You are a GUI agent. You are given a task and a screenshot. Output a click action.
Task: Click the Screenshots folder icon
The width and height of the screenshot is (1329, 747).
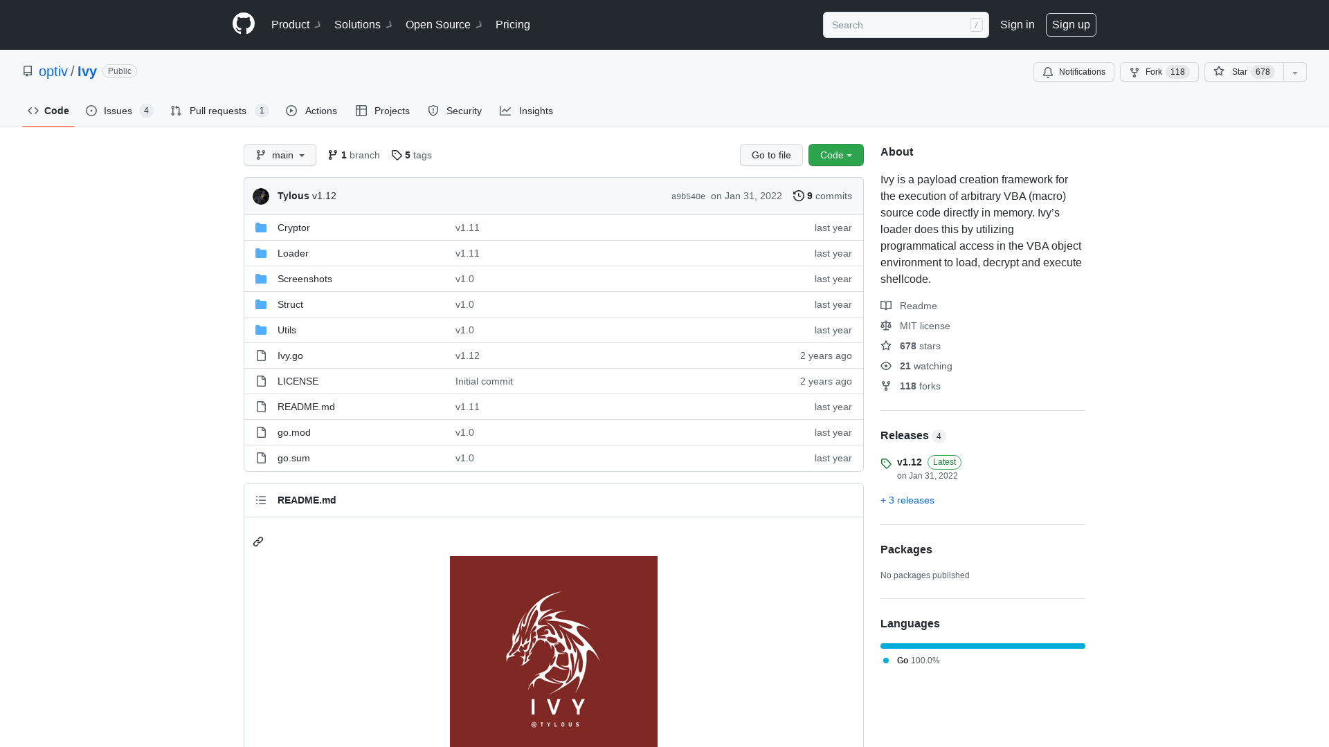coord(261,279)
